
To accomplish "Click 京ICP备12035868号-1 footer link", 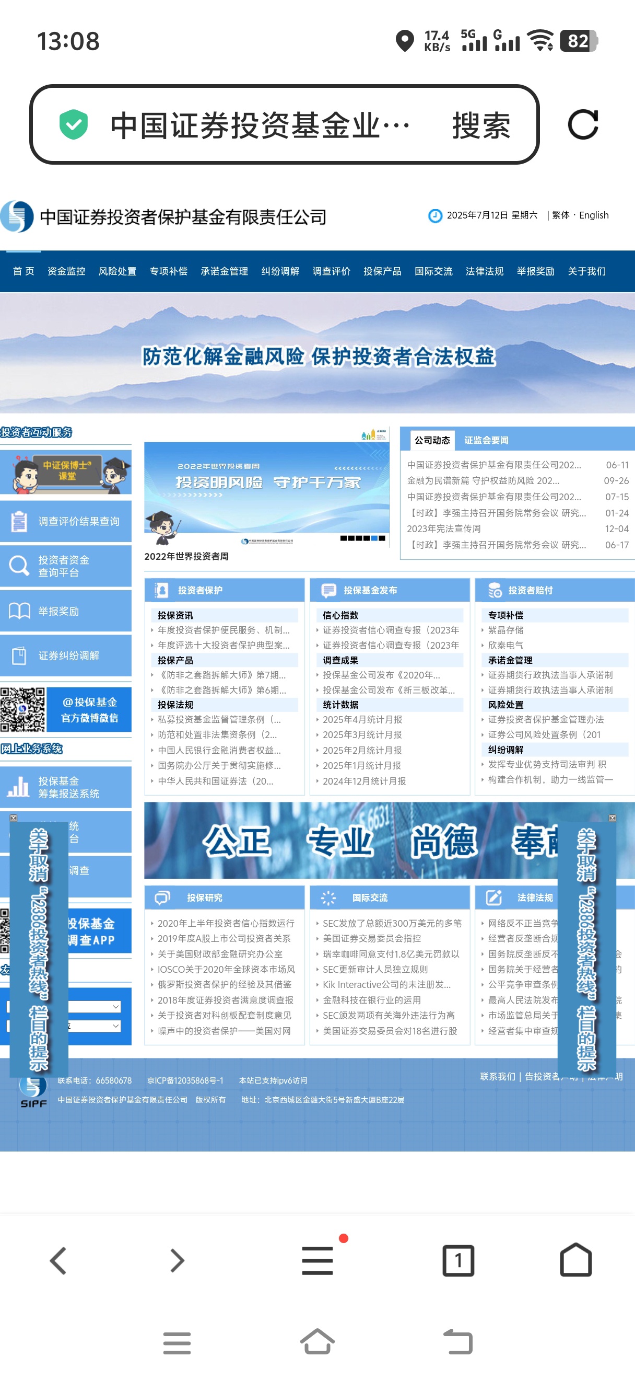I will tap(185, 1080).
